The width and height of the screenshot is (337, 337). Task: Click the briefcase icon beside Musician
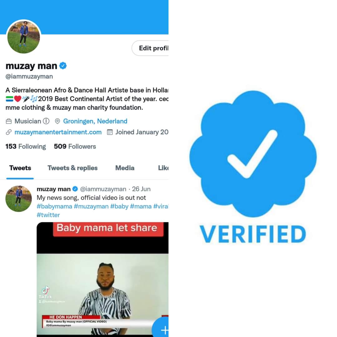click(9, 121)
